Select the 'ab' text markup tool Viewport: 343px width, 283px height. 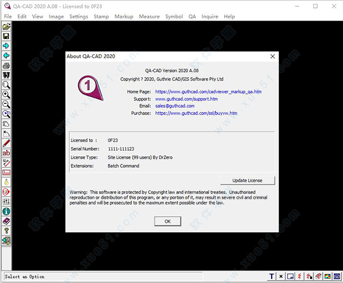6,153
